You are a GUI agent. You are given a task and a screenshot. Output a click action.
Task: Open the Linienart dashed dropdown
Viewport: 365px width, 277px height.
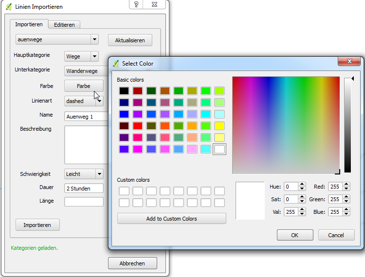[x=99, y=101]
